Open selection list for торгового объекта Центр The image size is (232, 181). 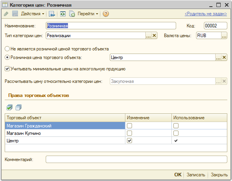click(x=218, y=57)
